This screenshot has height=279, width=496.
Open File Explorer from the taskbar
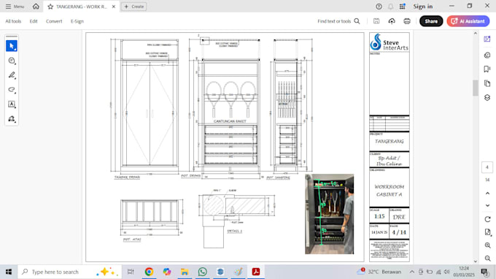(x=185, y=272)
